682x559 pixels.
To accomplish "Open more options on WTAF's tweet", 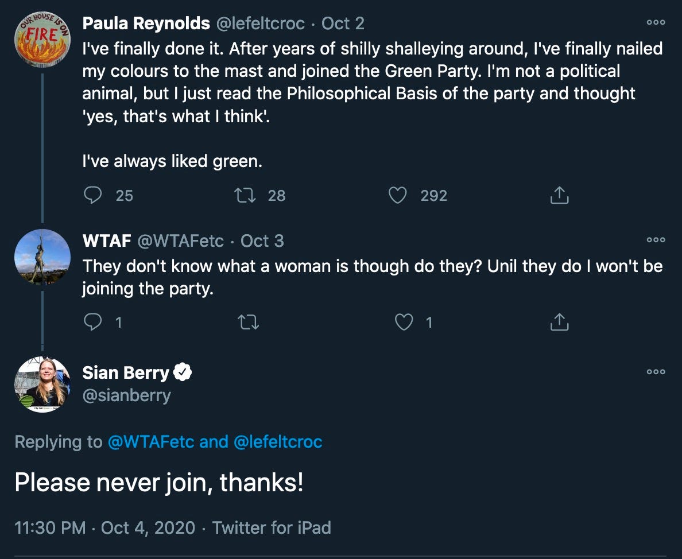I will coord(656,240).
